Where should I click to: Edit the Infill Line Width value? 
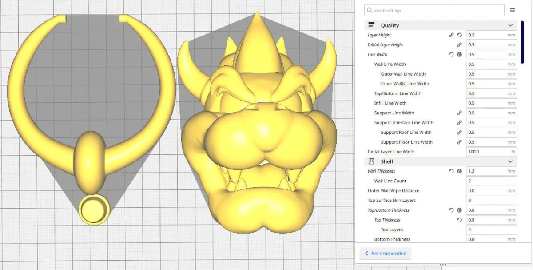pos(492,103)
